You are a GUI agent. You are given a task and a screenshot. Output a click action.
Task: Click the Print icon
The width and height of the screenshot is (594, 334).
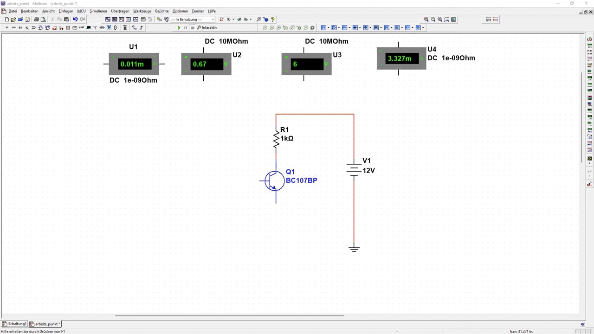pos(36,19)
